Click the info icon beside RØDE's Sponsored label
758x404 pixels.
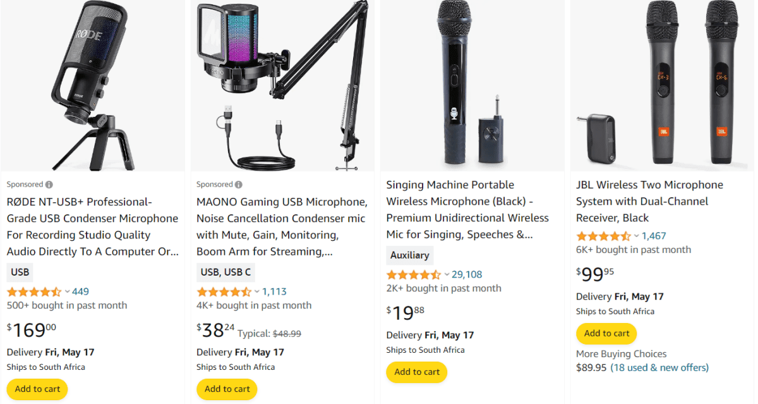(x=49, y=183)
